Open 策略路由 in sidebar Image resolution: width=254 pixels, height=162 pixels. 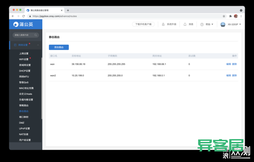click(24, 105)
